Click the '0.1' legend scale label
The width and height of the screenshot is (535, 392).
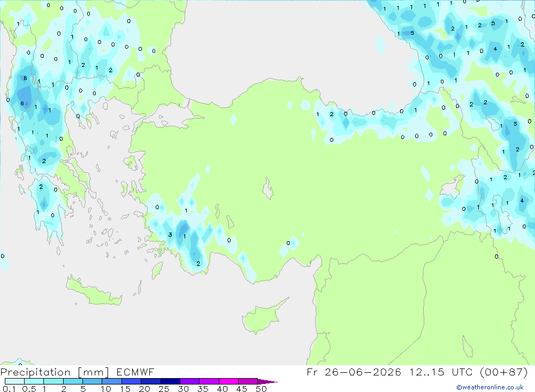point(9,389)
